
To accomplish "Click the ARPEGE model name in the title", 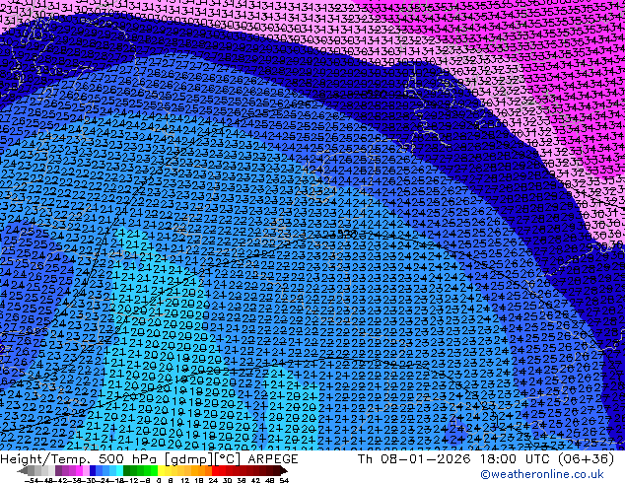I will pos(273,459).
